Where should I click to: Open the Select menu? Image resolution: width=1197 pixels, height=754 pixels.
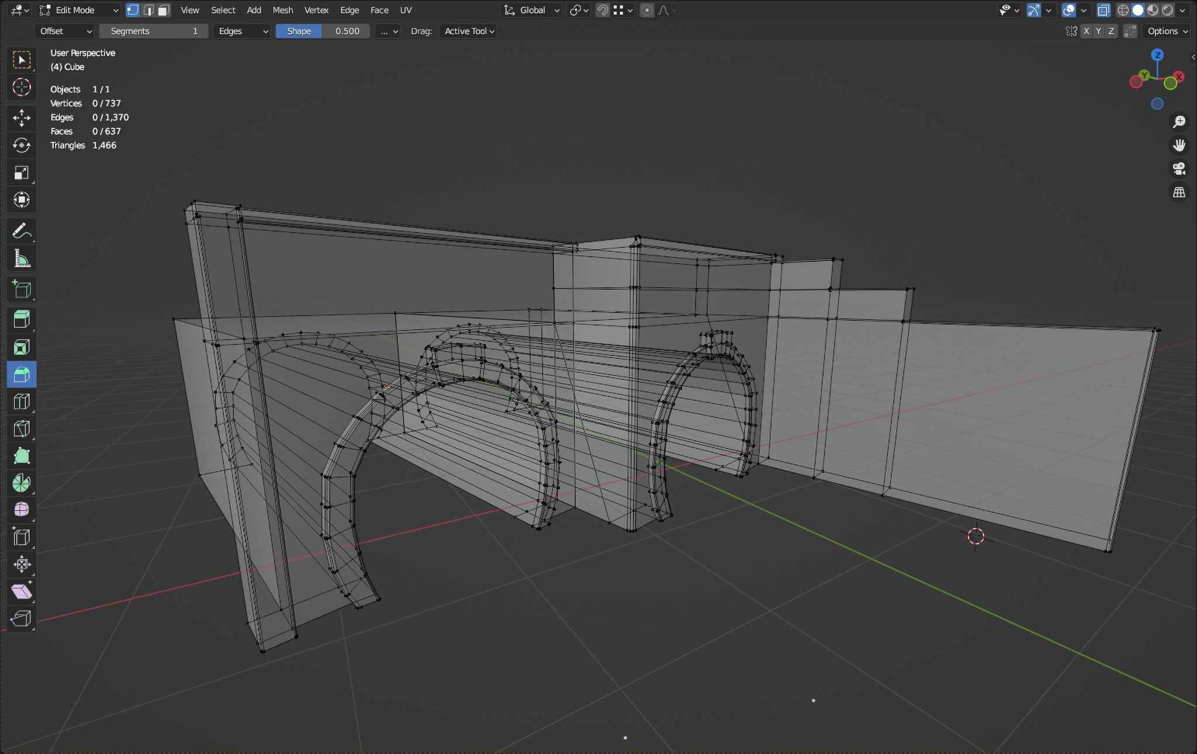223,10
